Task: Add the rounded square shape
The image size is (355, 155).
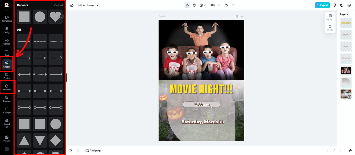Action: coord(40,124)
